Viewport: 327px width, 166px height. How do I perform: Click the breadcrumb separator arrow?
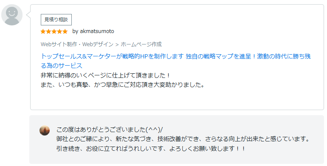click(117, 44)
